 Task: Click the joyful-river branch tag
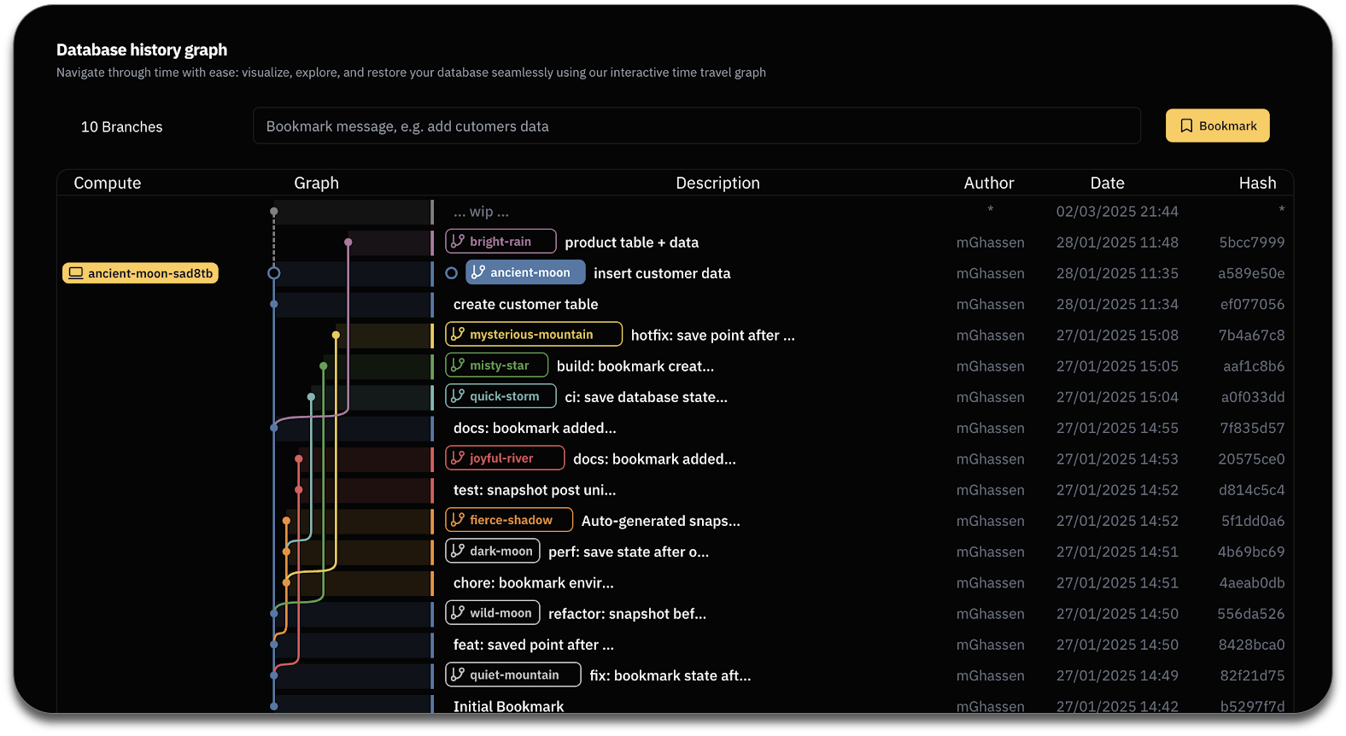(x=505, y=459)
